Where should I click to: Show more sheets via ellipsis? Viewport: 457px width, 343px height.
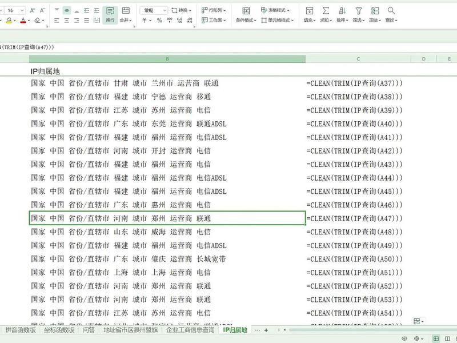(x=257, y=330)
